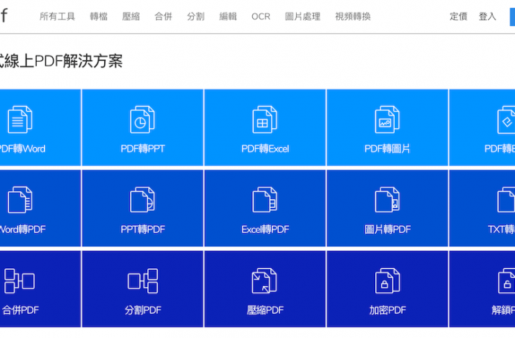515x338 pixels.
Task: Click the 壓縮PDF compress arrows icon
Action: [264, 281]
